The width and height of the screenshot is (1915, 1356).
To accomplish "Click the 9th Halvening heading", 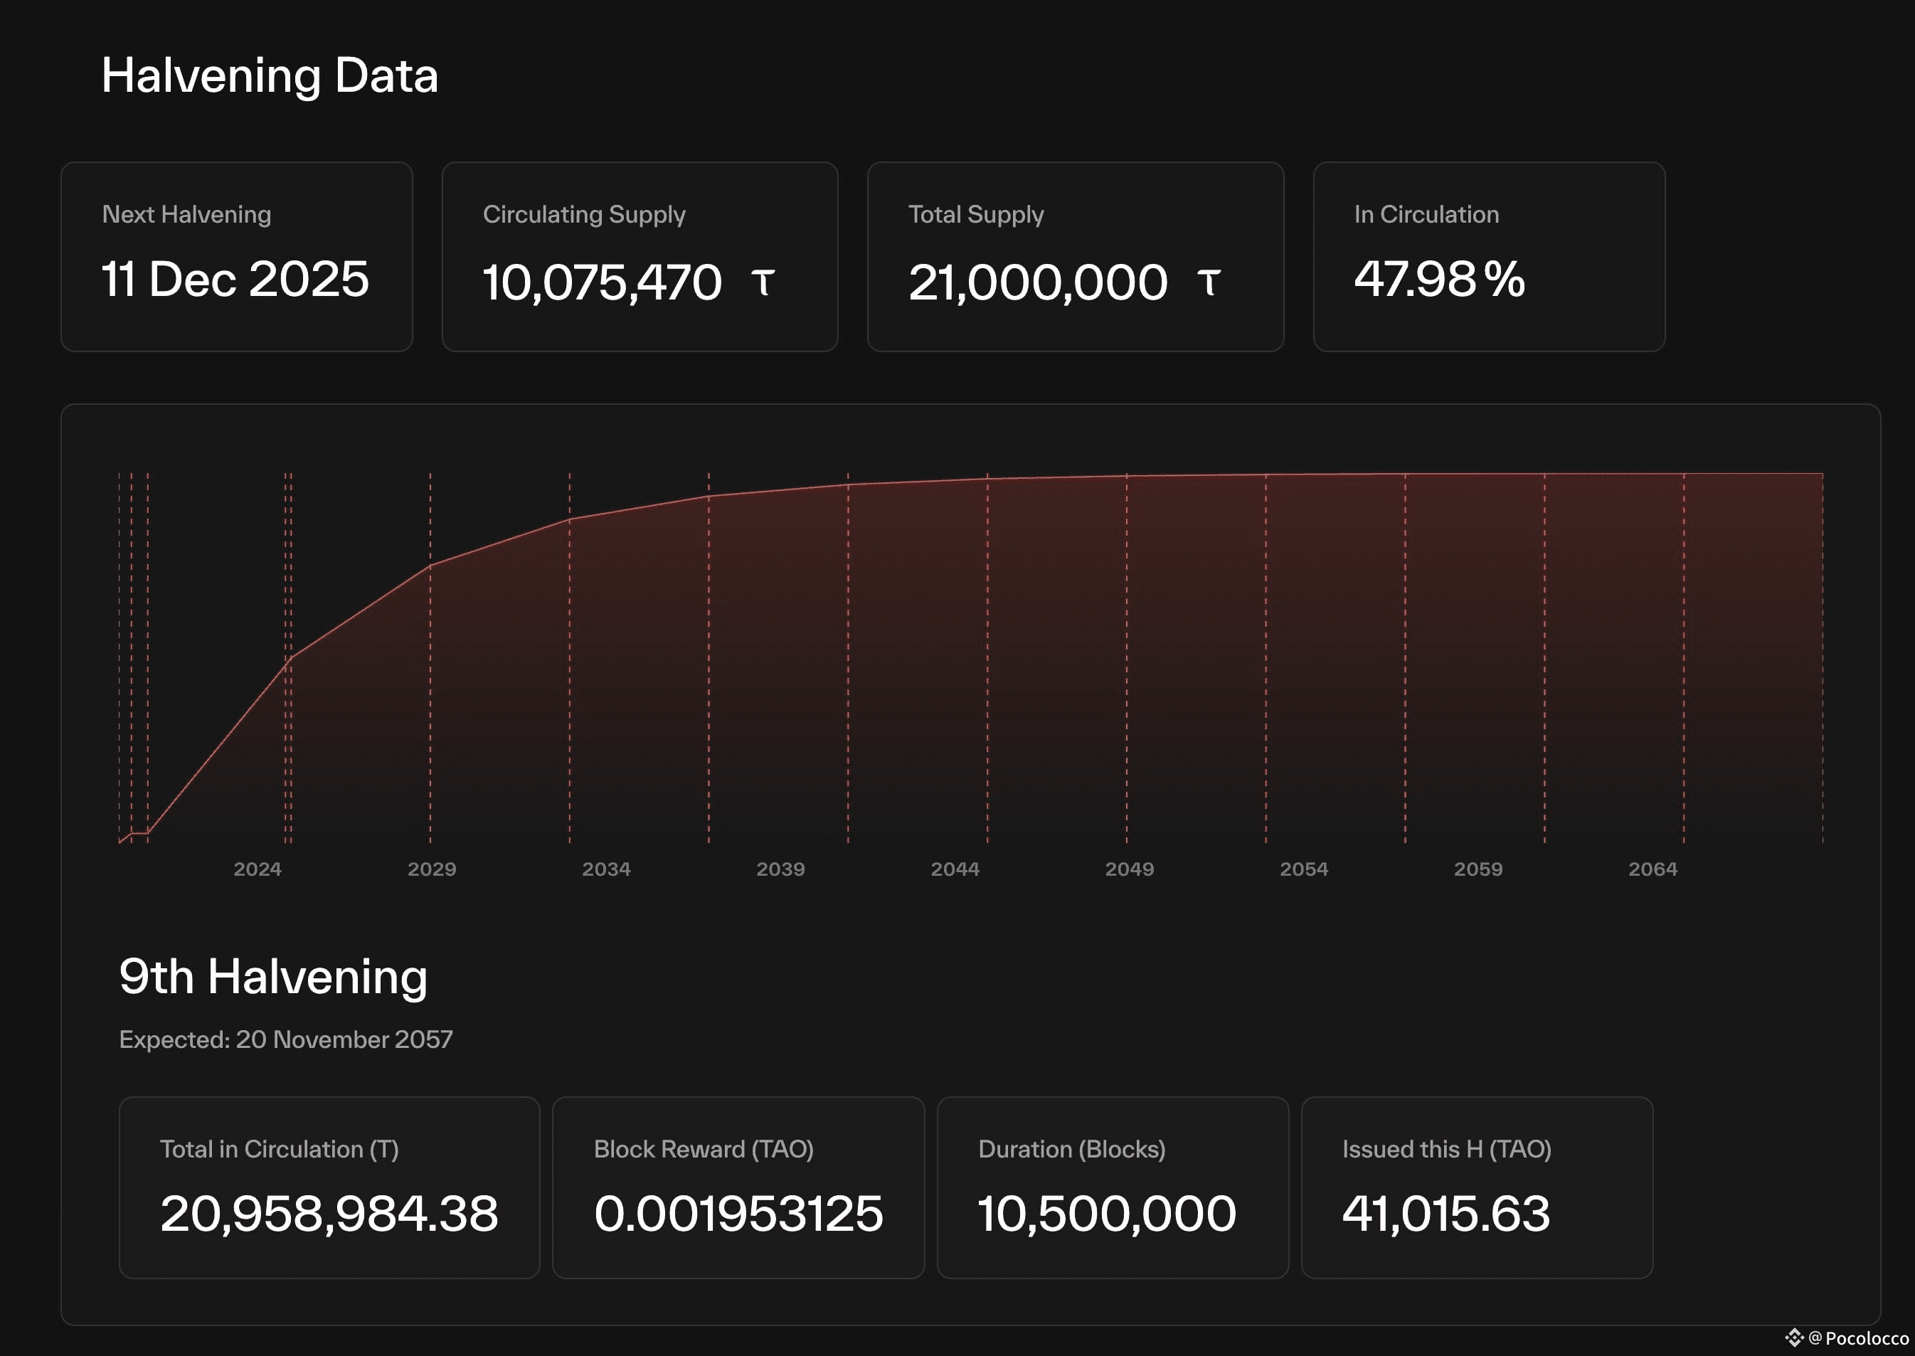I will click(x=273, y=976).
